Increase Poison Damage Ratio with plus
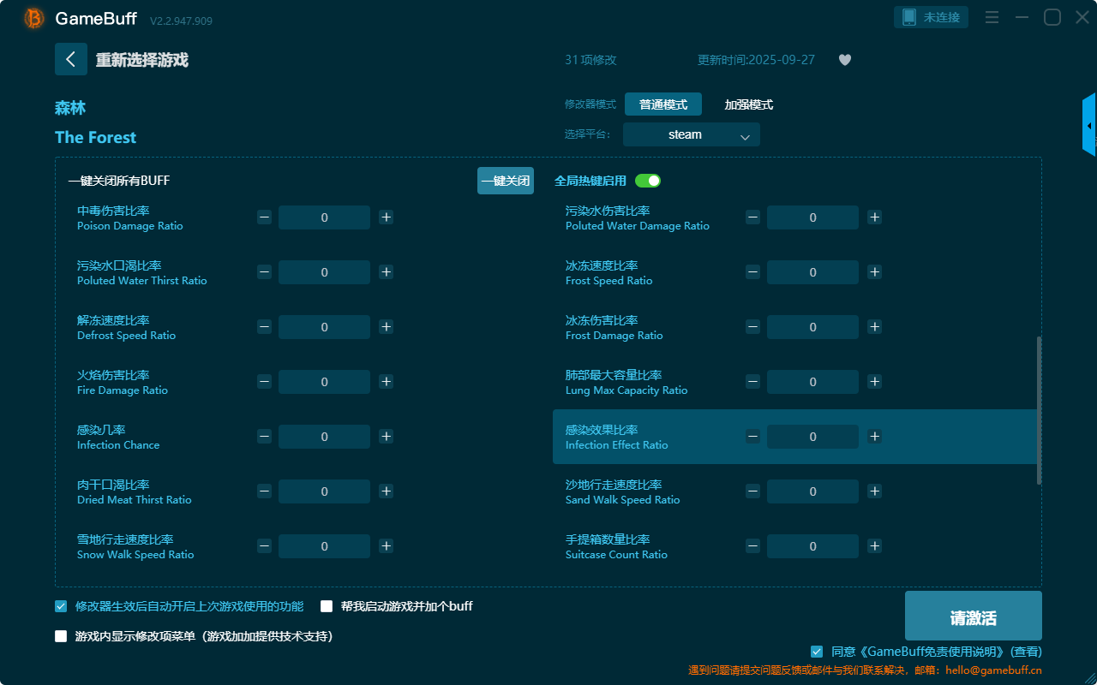 (387, 217)
